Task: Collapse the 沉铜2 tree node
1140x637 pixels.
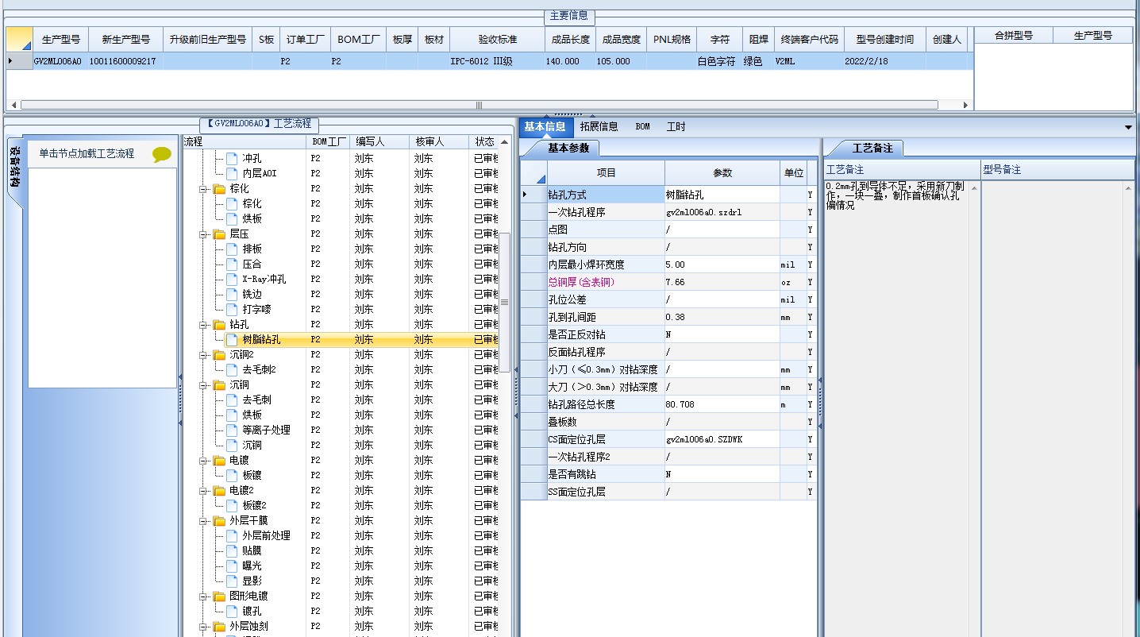Action: click(204, 355)
